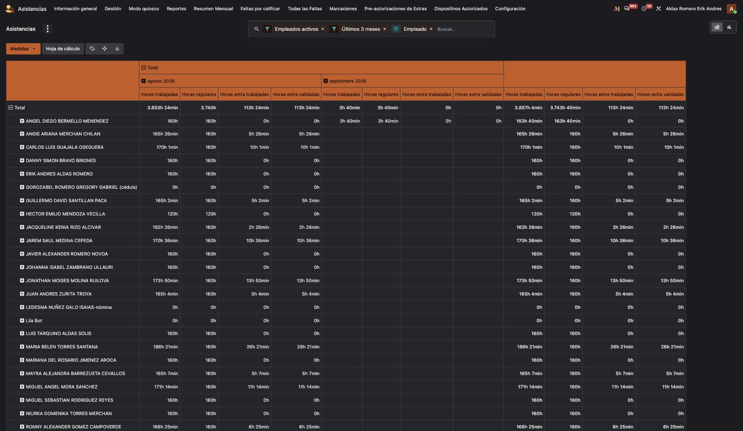Go to 'Faltas por calificar'
This screenshot has height=431, width=743.
tap(260, 9)
